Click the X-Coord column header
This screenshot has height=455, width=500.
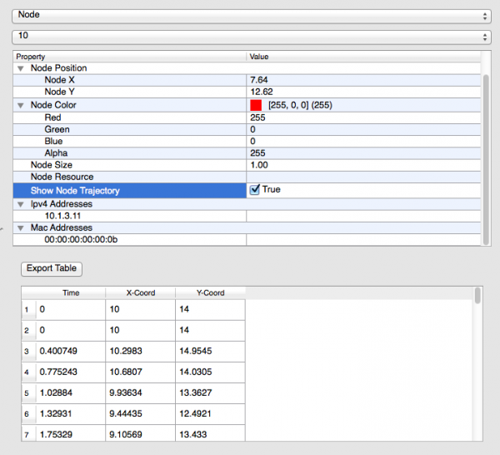[x=140, y=292]
